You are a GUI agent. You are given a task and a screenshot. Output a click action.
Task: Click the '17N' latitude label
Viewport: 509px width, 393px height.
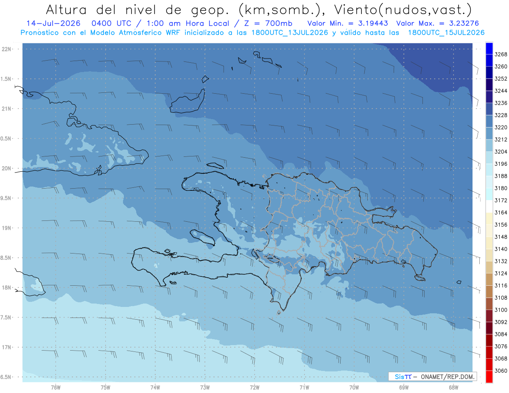[7, 347]
